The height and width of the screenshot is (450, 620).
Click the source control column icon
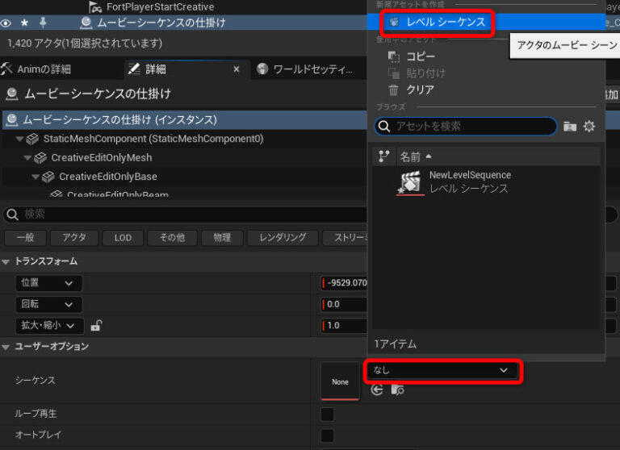384,156
